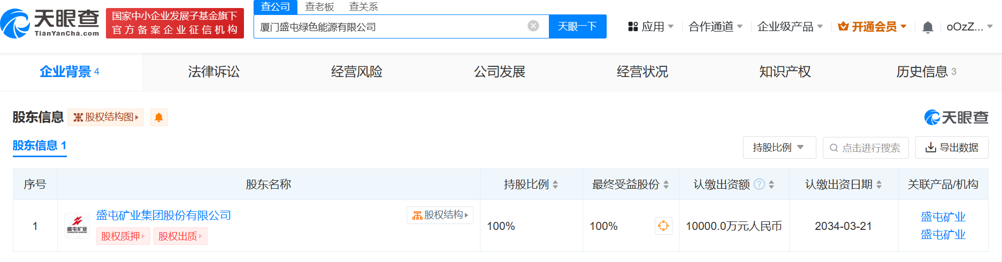Click 盛屯矿业 company logo thumbnail
The height and width of the screenshot is (262, 1002).
(x=77, y=226)
